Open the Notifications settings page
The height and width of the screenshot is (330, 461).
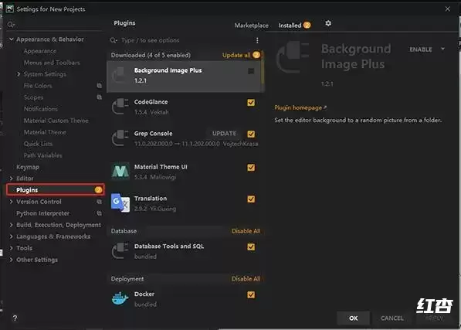point(41,109)
